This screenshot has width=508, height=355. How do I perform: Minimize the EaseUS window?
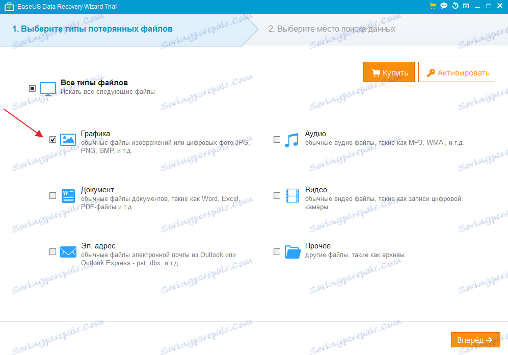click(477, 6)
